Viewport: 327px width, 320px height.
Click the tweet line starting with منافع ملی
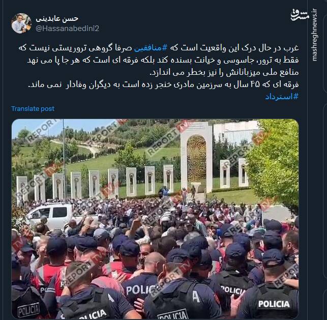224,72
